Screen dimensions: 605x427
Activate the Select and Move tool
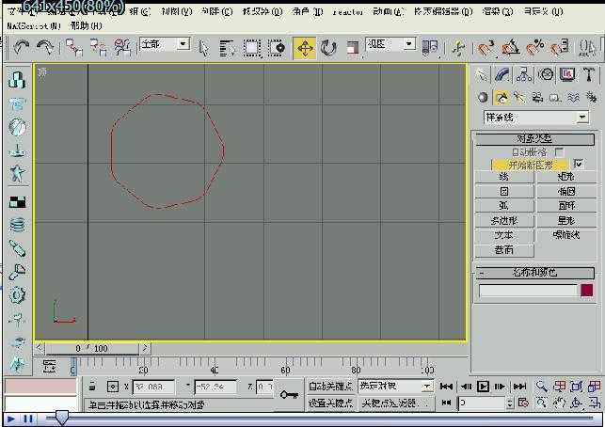tap(305, 48)
